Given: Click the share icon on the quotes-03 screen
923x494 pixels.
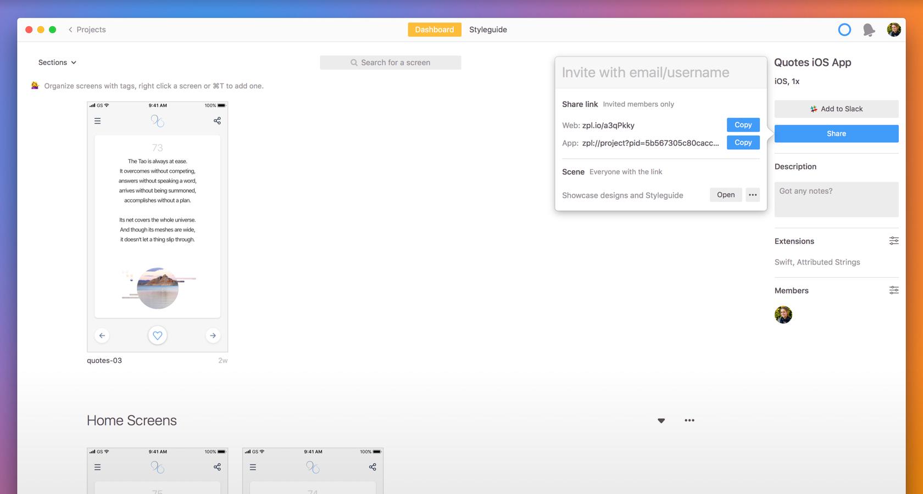Looking at the screenshot, I should pos(217,120).
